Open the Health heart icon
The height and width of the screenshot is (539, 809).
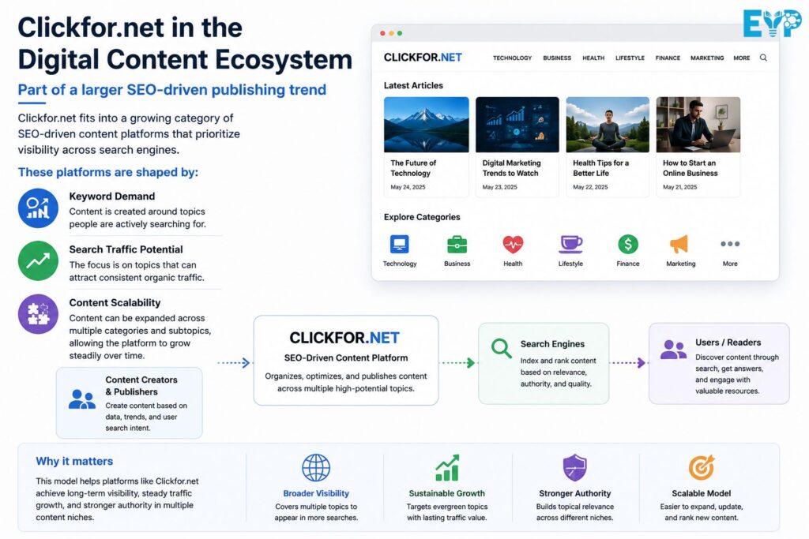coord(513,245)
